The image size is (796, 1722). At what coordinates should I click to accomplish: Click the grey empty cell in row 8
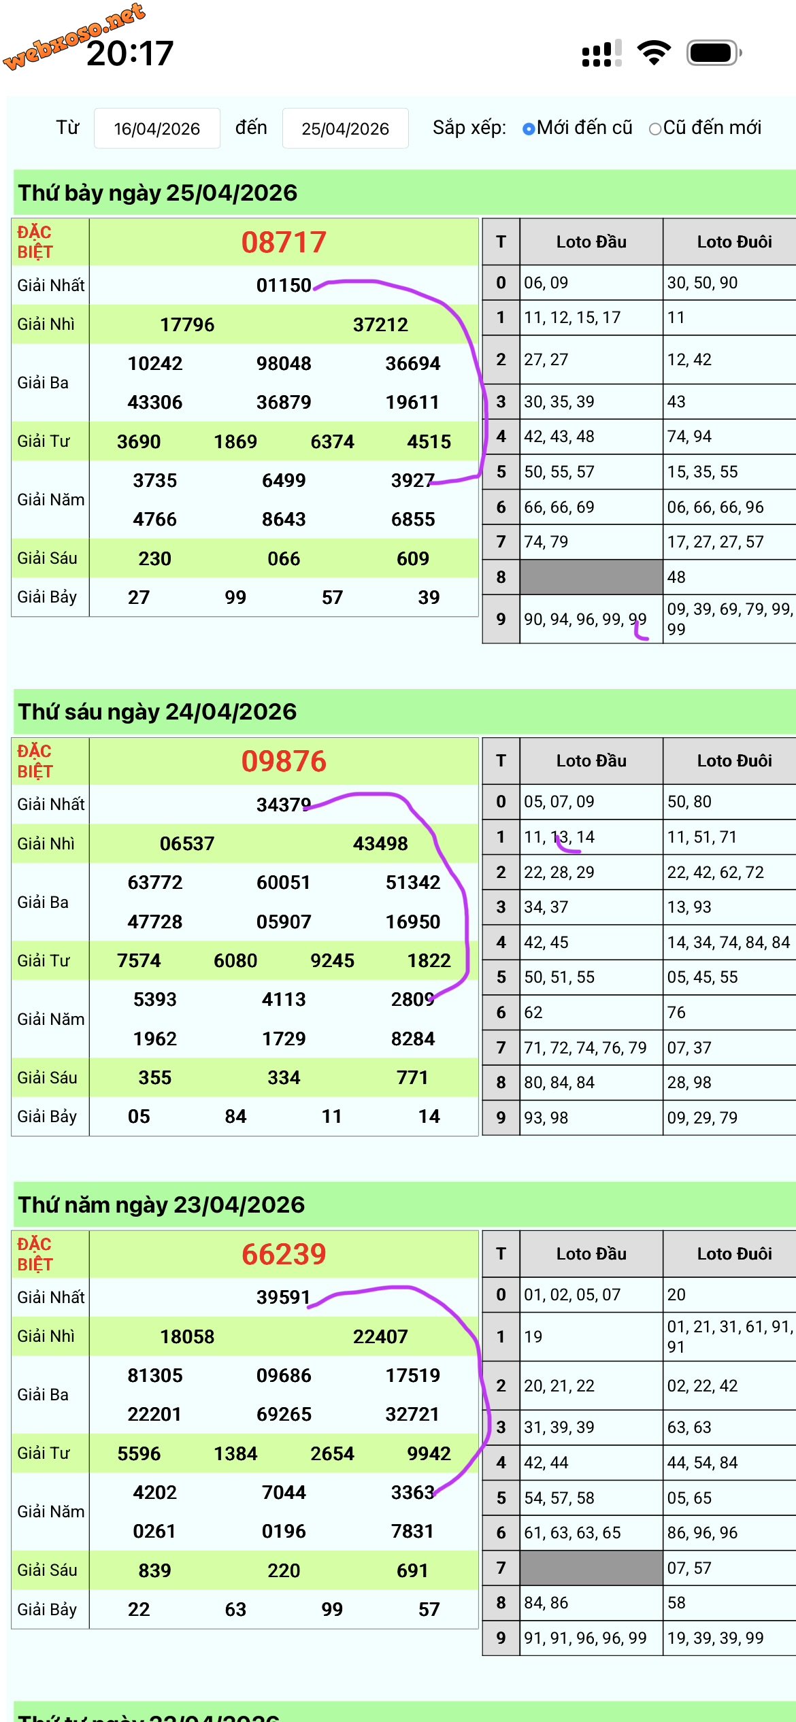tap(591, 577)
